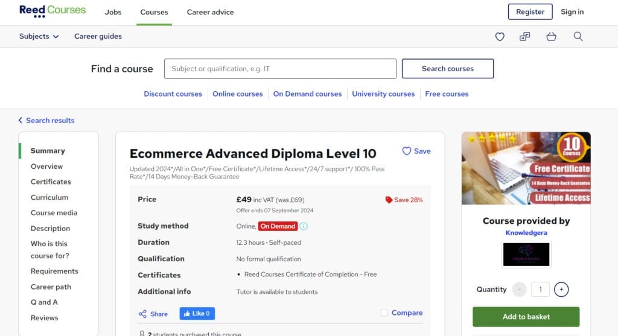Click the Add to basket button

pos(526,317)
